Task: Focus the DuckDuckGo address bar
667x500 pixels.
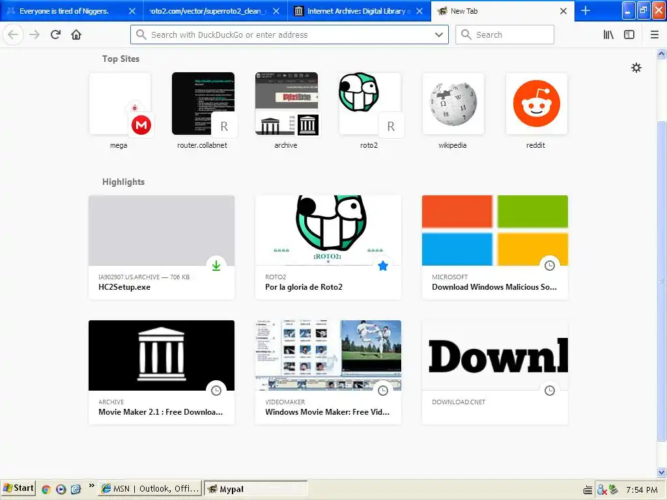Action: point(289,35)
